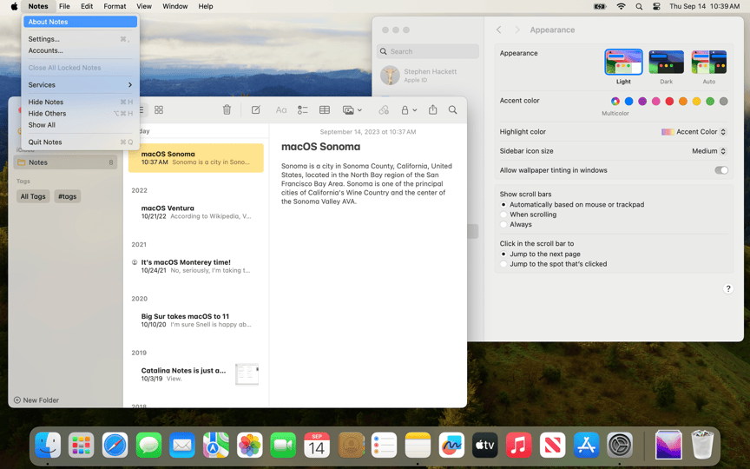Launch Music from the Dock

pyautogui.click(x=518, y=445)
